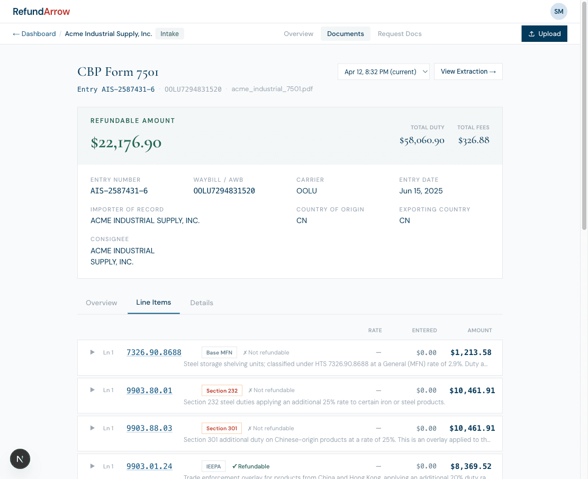This screenshot has width=588, height=479.
Task: Click View Extraction
Action: point(468,71)
